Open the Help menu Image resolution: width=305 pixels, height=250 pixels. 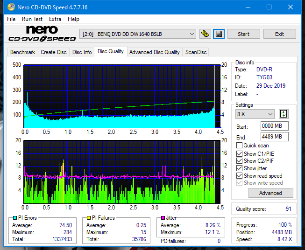(x=73, y=19)
